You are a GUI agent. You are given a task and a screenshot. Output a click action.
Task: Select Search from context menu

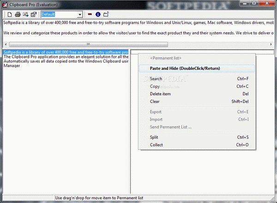(x=197, y=79)
